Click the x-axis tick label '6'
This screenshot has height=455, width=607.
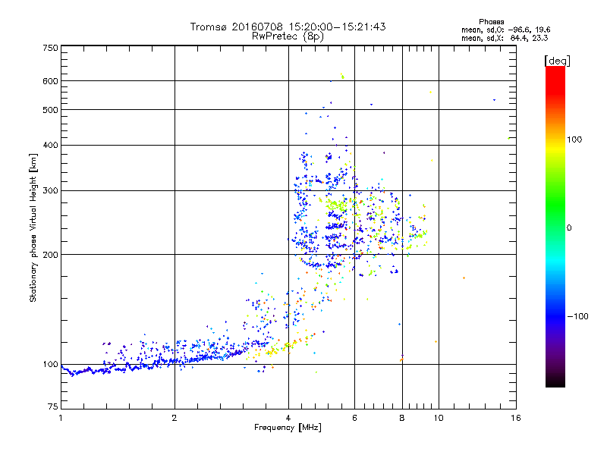tap(354, 418)
